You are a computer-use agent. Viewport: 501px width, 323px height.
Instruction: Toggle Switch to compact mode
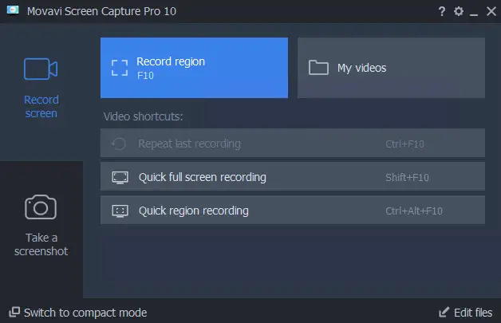point(85,313)
